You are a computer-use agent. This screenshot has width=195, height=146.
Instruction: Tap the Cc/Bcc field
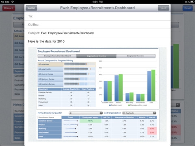(97, 25)
